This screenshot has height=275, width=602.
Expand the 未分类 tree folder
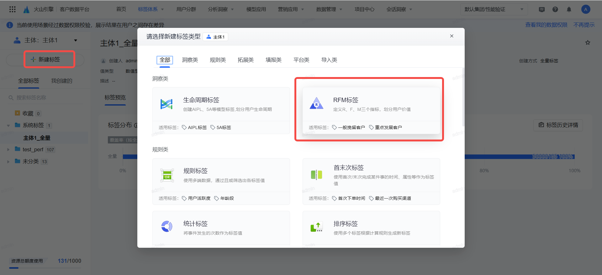coord(8,161)
